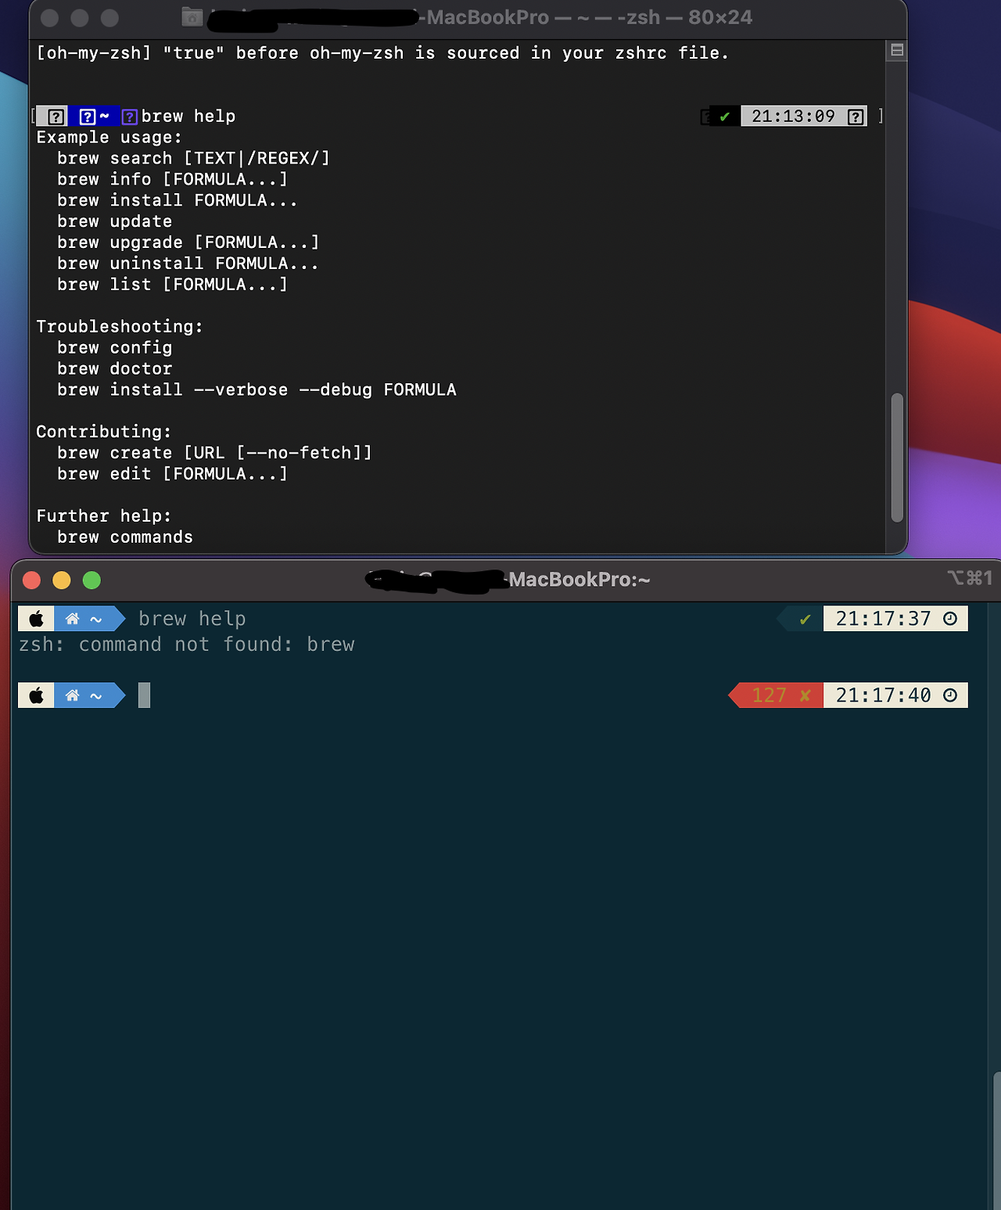Click the folder proxy icon in the Terminal title bar
This screenshot has height=1210, width=1001.
(192, 16)
